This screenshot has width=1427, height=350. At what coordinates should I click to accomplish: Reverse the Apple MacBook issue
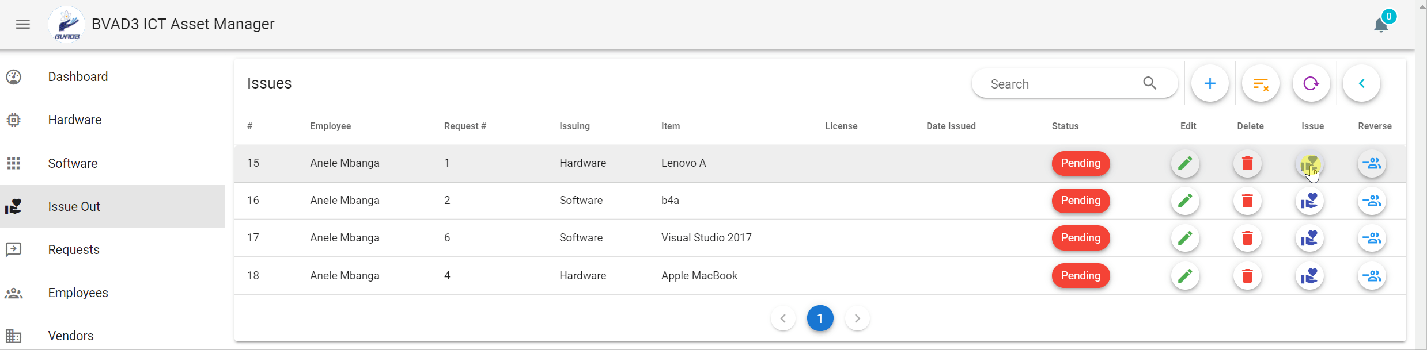point(1372,276)
